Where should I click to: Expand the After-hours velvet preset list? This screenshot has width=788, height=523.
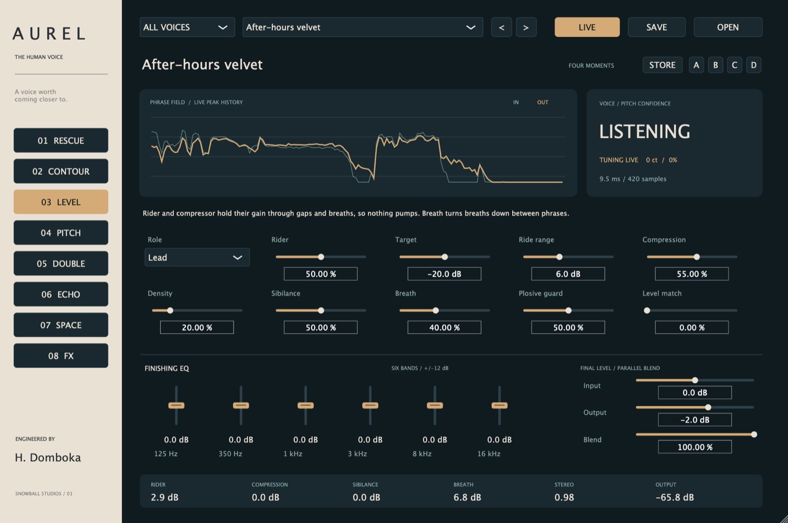click(x=362, y=27)
